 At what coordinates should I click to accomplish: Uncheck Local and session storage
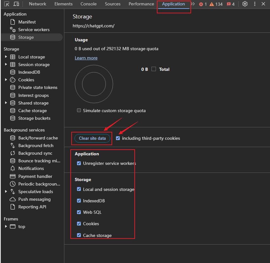coord(79,189)
